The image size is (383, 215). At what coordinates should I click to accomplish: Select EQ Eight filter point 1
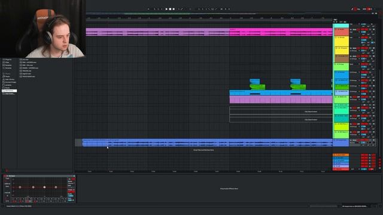20,187
